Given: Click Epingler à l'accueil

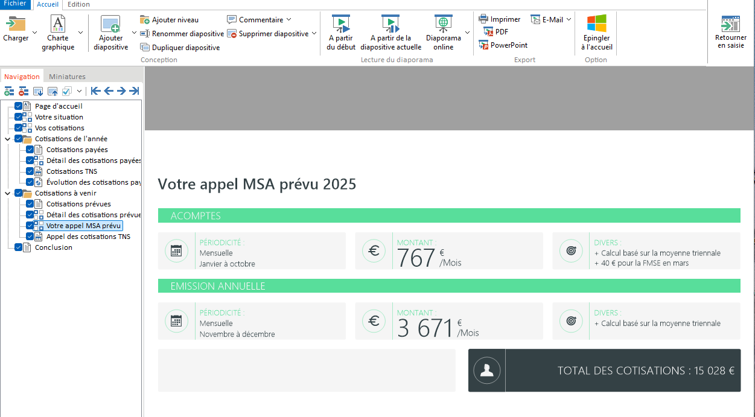Looking at the screenshot, I should tap(596, 33).
